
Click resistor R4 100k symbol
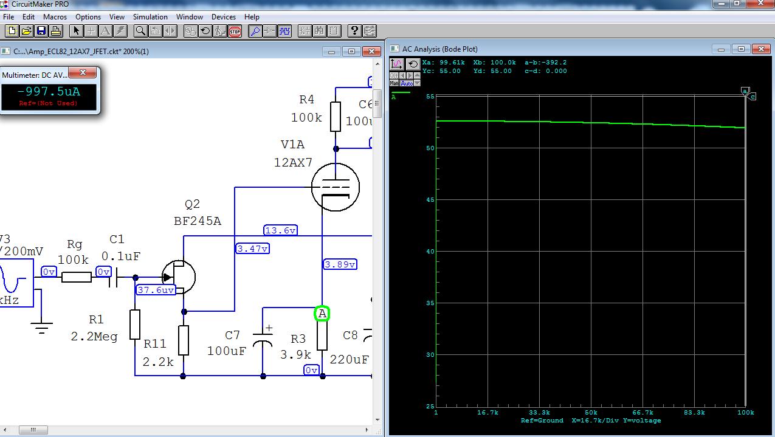tap(336, 117)
